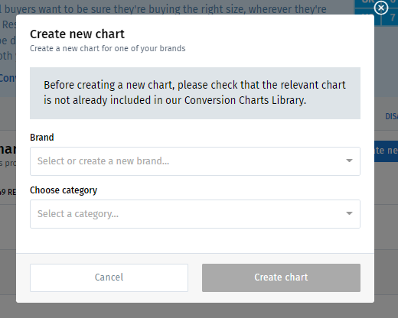Viewport: 398px width, 318px height.
Task: Open the Brand dropdown arrow
Action: point(349,161)
